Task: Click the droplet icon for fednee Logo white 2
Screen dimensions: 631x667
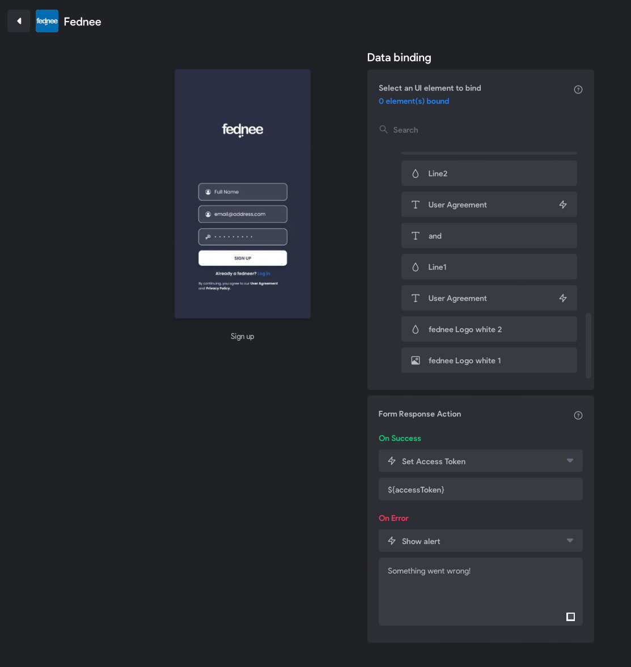Action: tap(415, 329)
